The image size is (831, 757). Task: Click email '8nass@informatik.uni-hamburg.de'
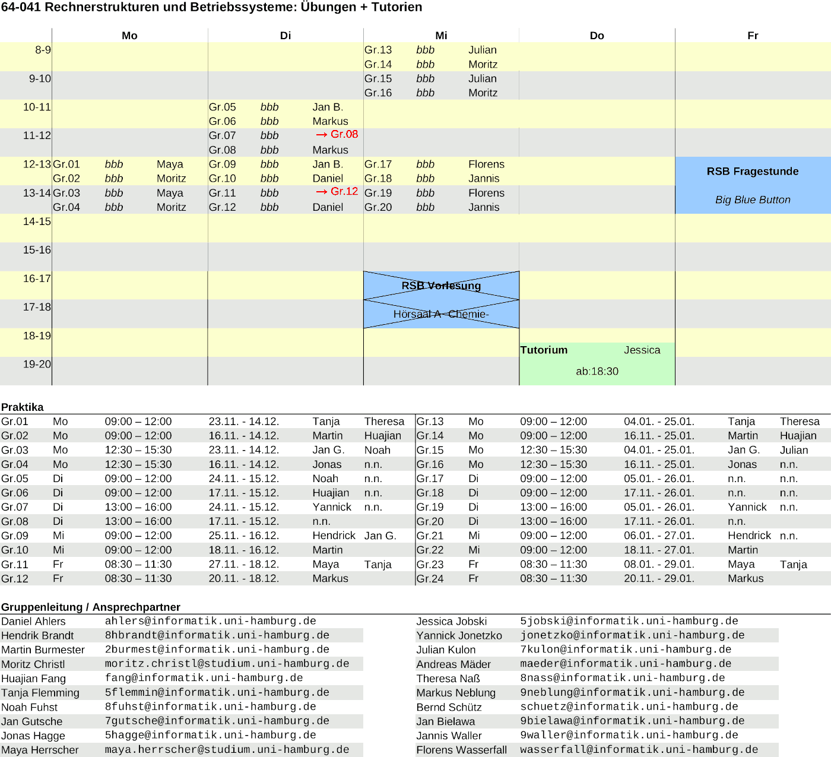(623, 678)
